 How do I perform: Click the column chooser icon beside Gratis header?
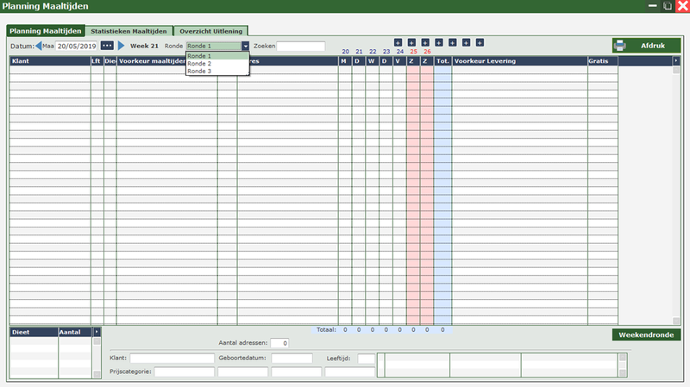pyautogui.click(x=676, y=61)
